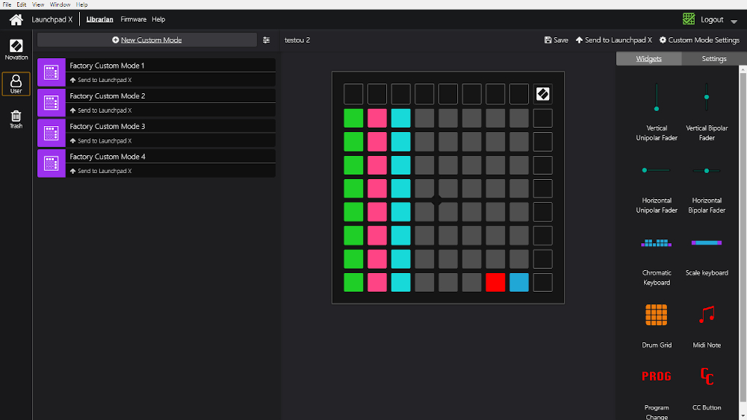Click the Factory Custom Mode 2 purple icon
747x420 pixels.
click(52, 103)
